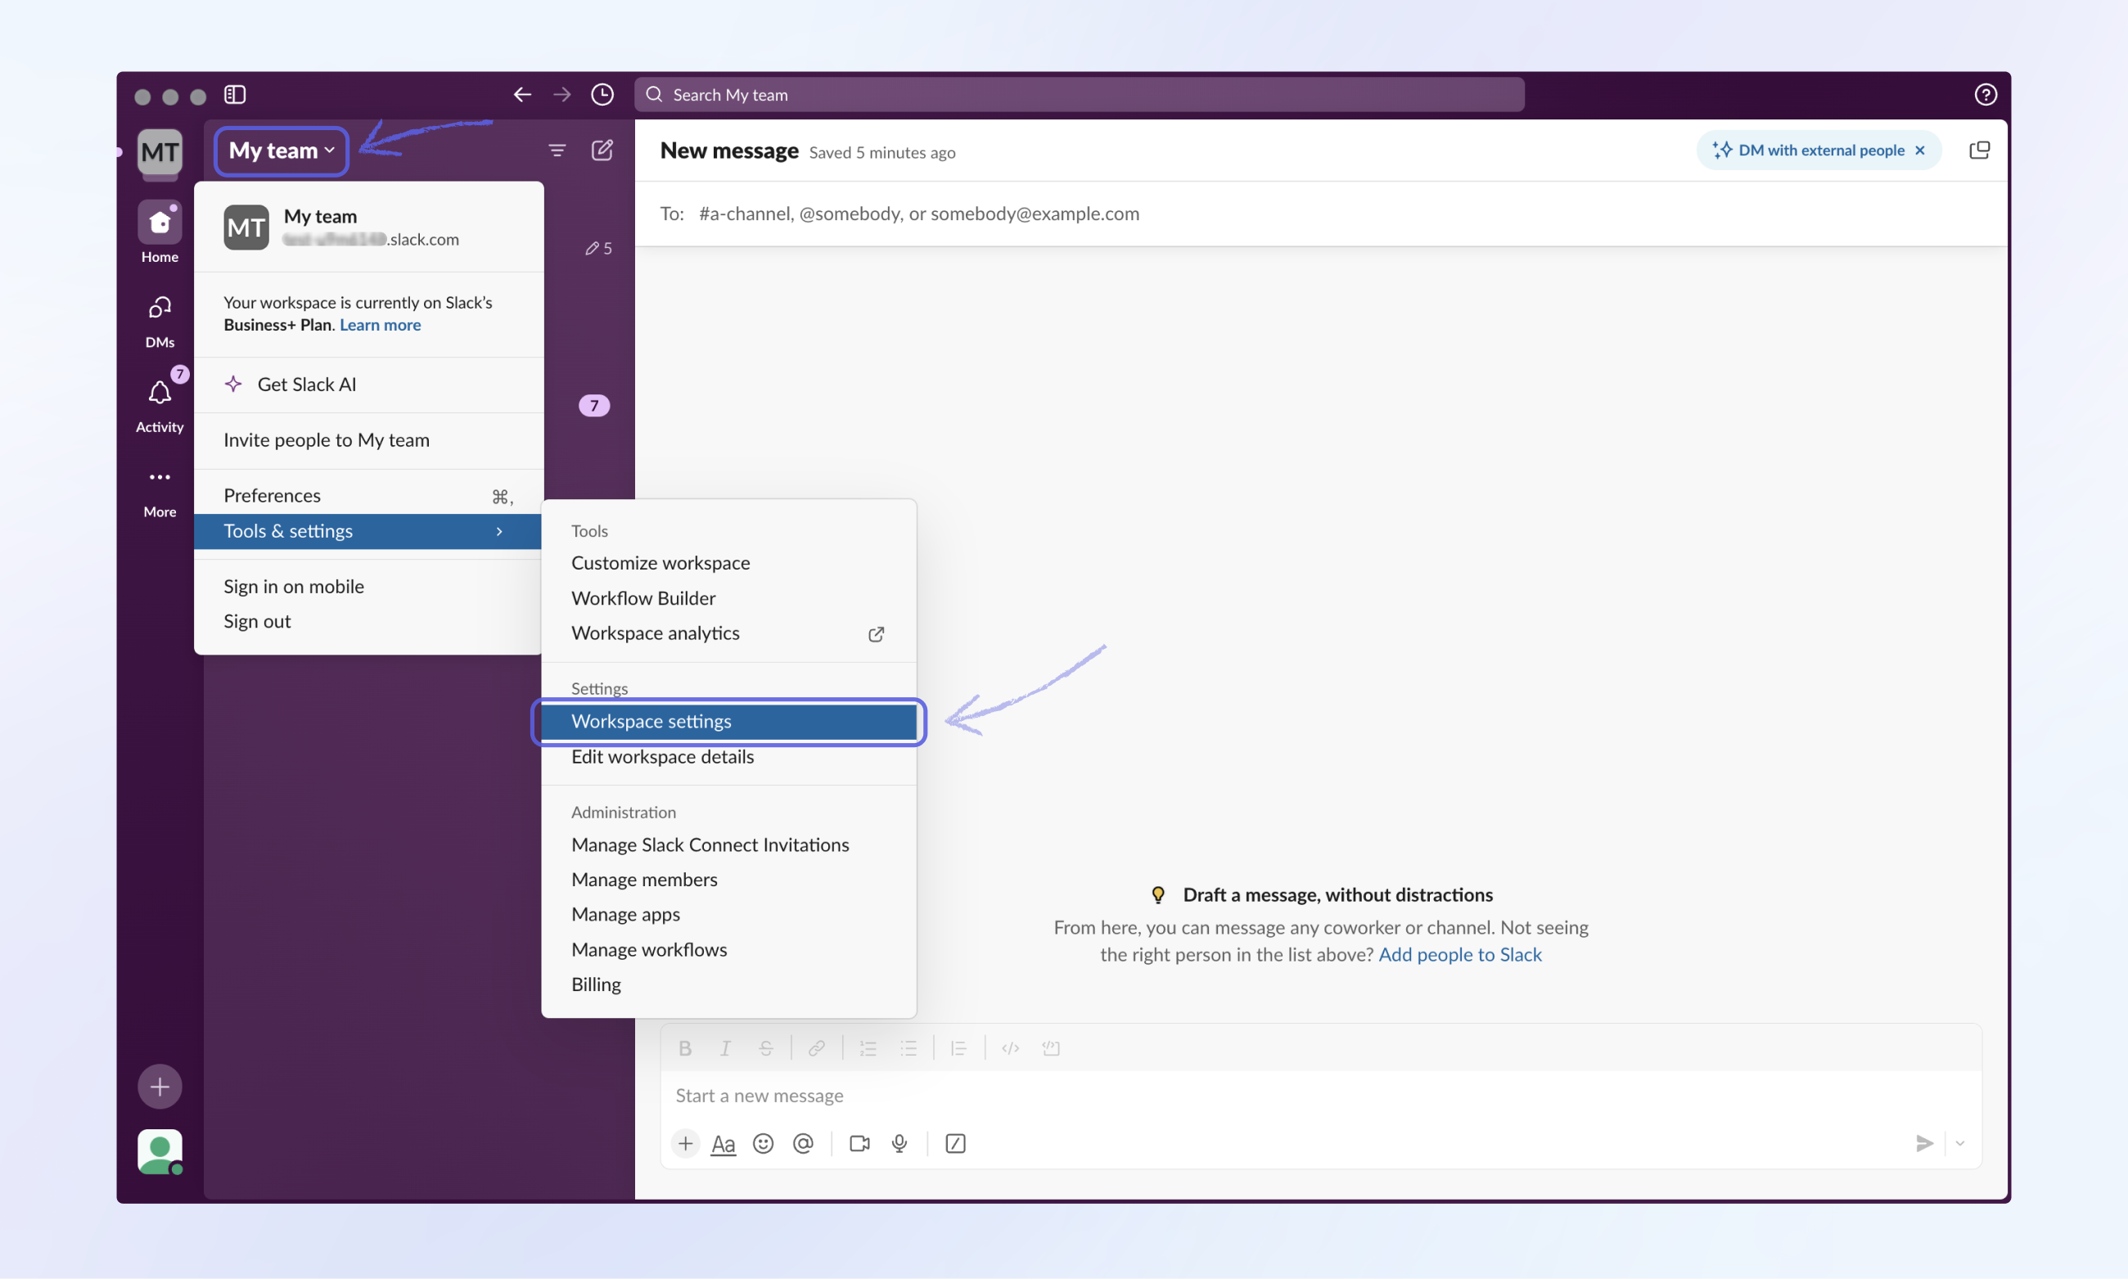
Task: Click the Search My team field
Action: pyautogui.click(x=1077, y=95)
